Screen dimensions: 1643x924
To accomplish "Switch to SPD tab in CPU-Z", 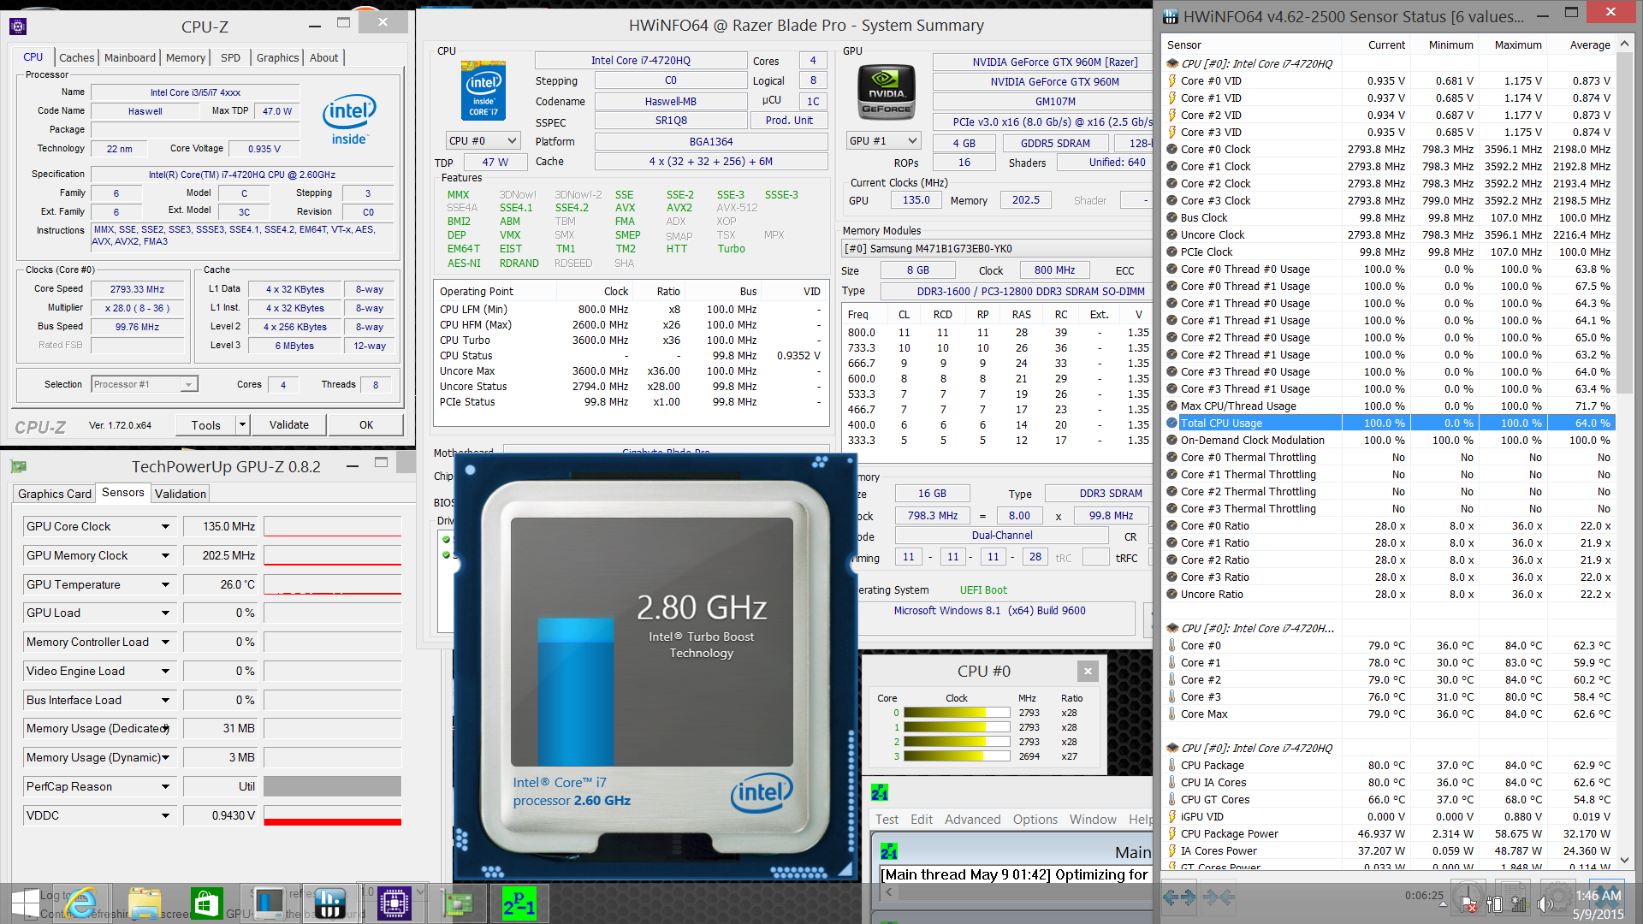I will (x=230, y=57).
